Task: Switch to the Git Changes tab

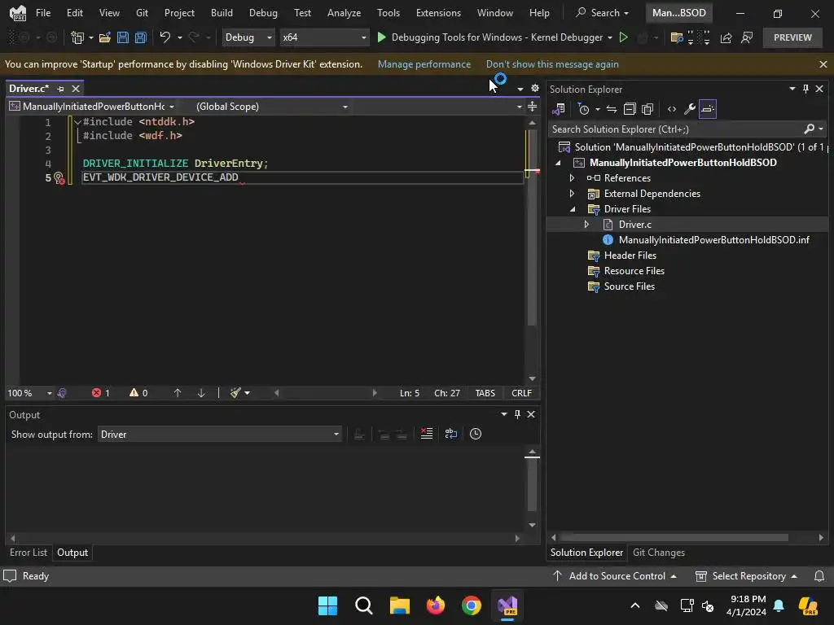Action: click(x=658, y=553)
